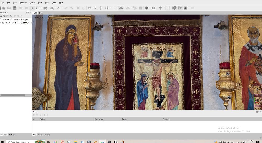The height and width of the screenshot is (143, 262).
Task: Open the Photo menu
Action: click(40, 3)
